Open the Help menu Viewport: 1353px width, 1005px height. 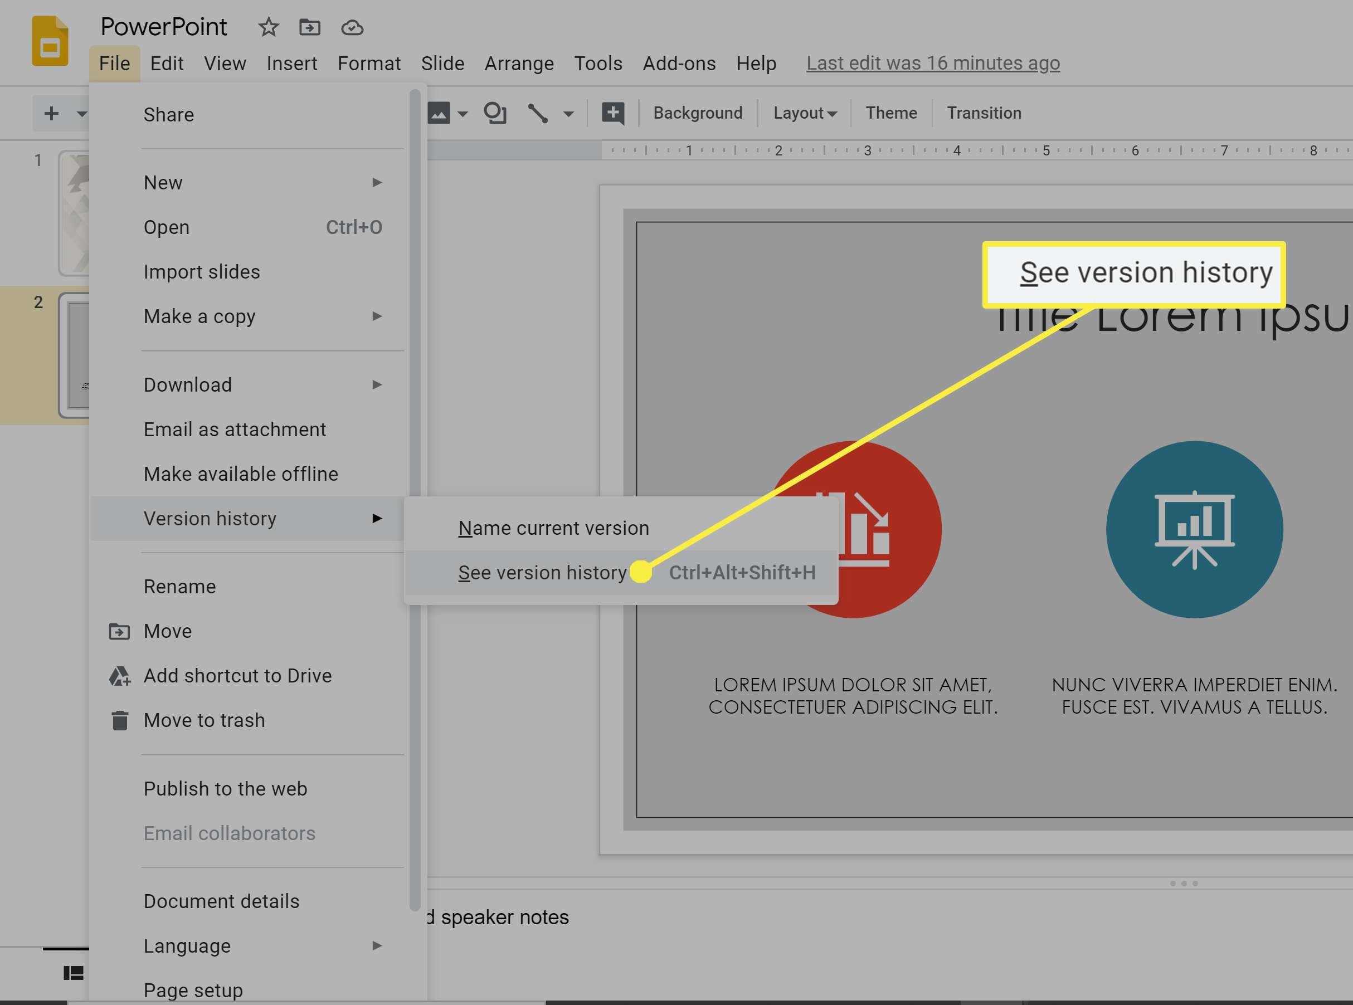(x=756, y=64)
